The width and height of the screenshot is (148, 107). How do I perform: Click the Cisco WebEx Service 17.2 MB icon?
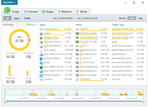pos(41,67)
